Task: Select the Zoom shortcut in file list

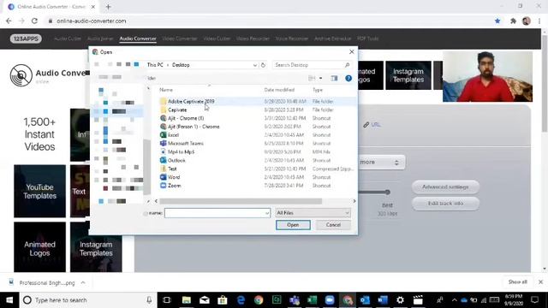Action: point(174,186)
